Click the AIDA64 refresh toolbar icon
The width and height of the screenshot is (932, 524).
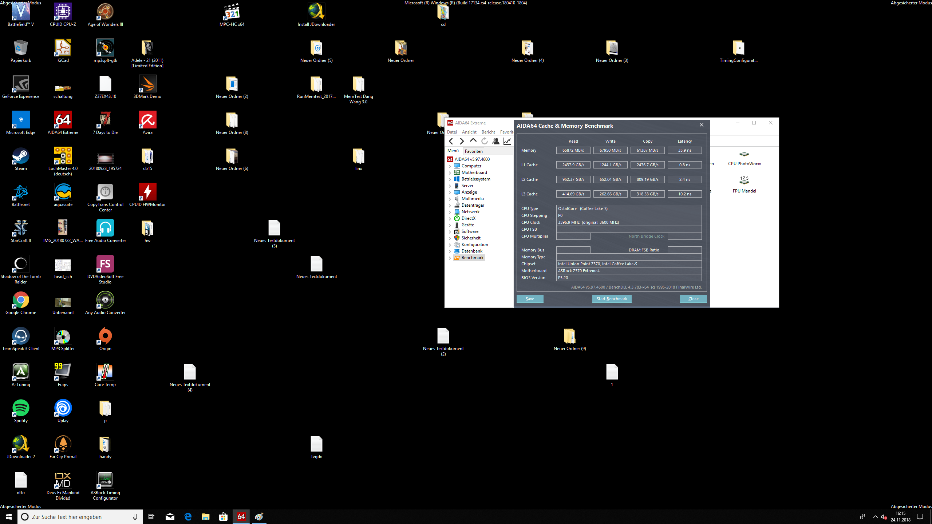485,141
